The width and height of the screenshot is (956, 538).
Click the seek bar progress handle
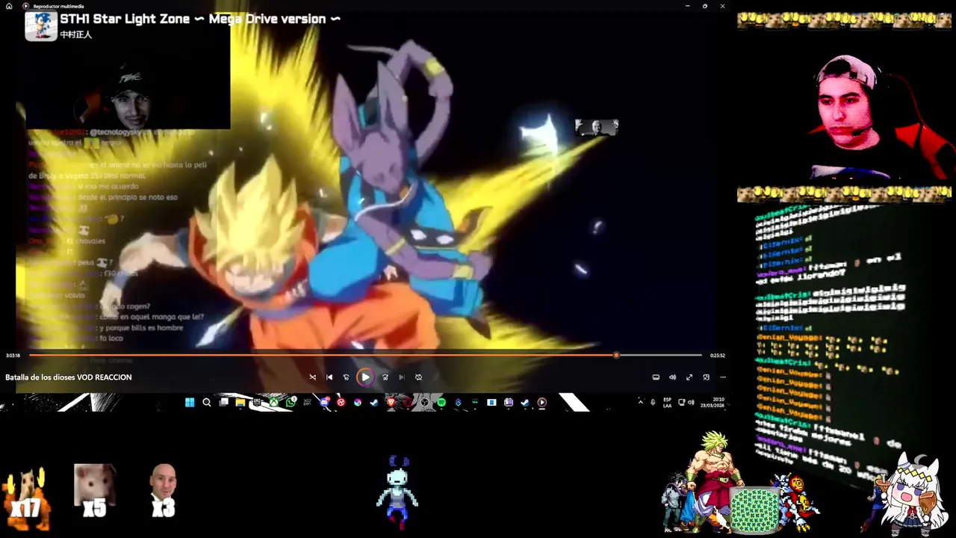(616, 356)
